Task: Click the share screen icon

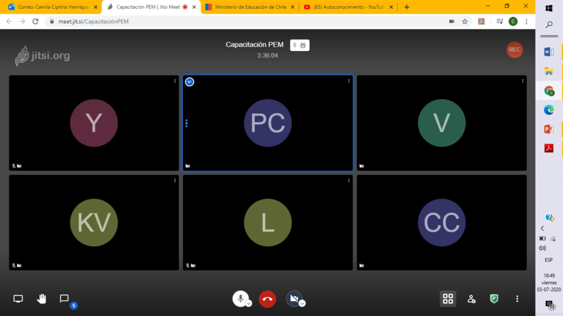Action: pyautogui.click(x=18, y=298)
